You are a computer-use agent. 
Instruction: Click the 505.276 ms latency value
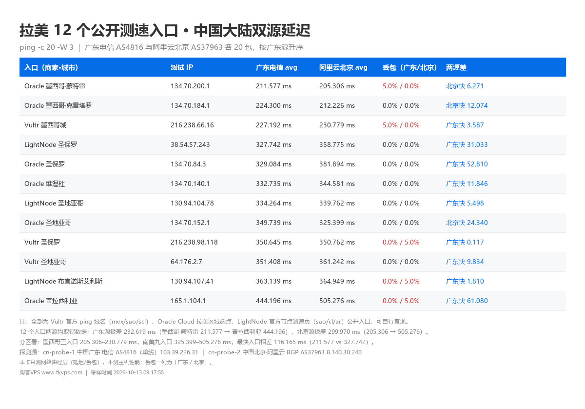click(337, 301)
